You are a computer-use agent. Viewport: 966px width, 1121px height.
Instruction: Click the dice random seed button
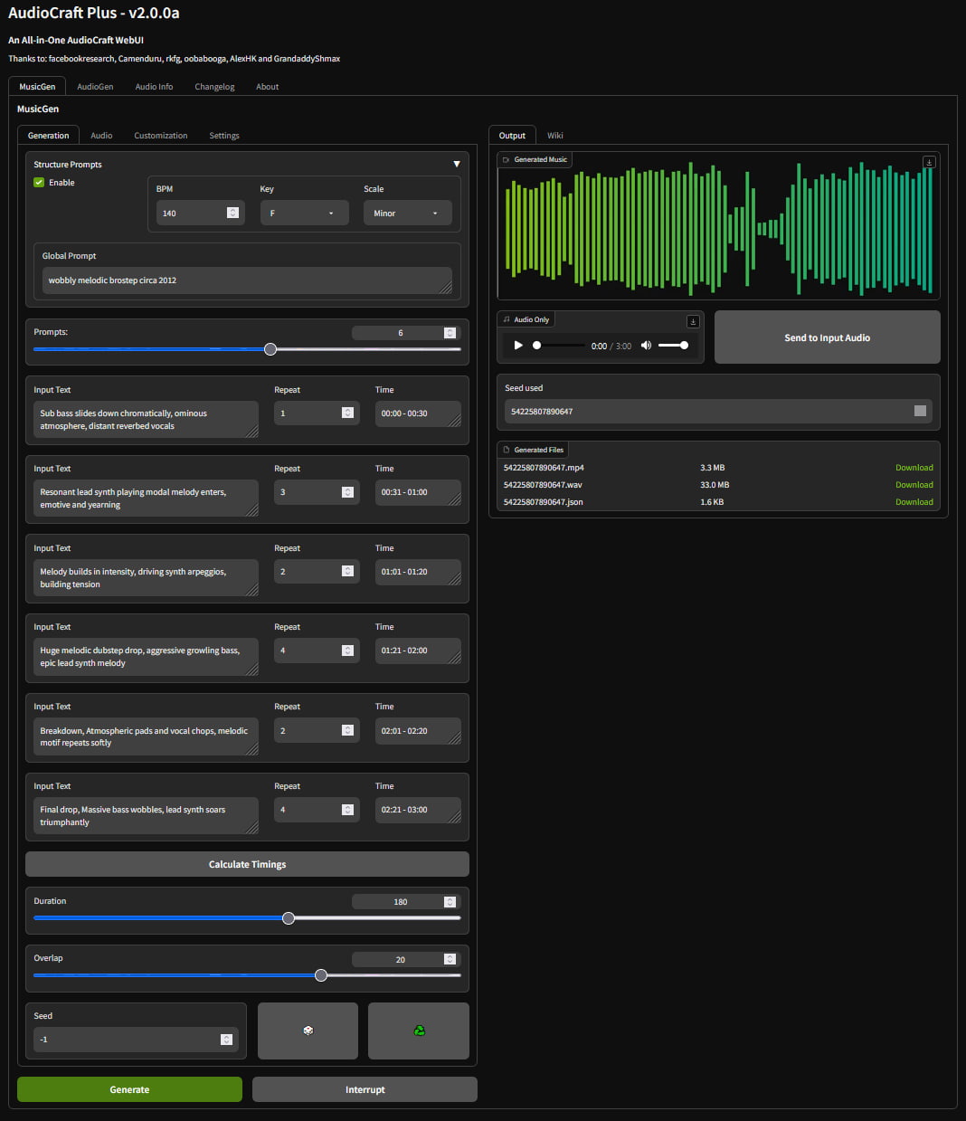(x=308, y=1031)
